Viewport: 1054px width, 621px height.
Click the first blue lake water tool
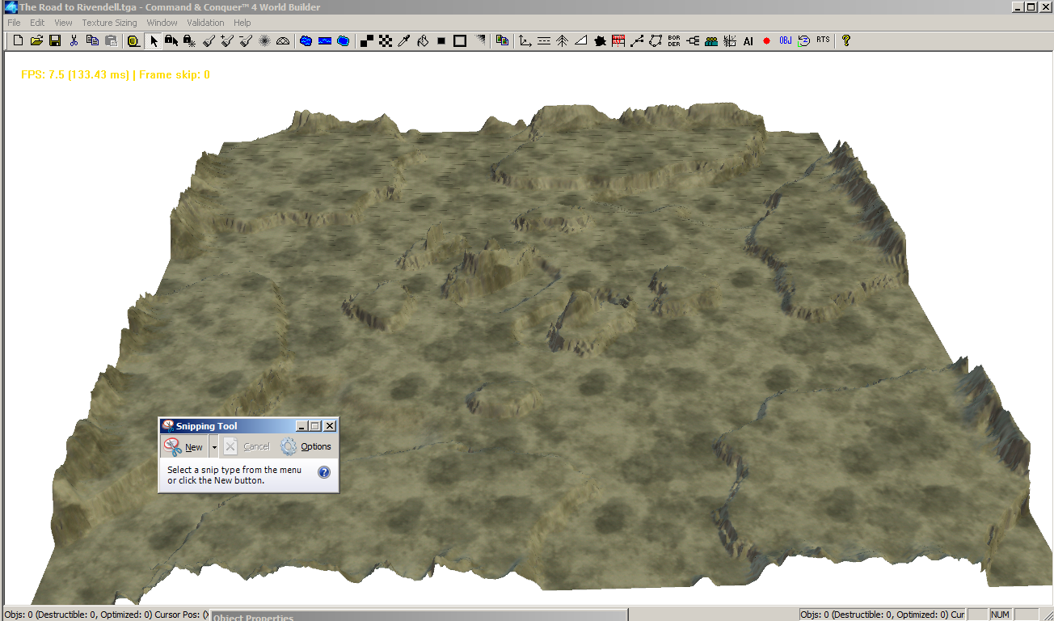(x=306, y=40)
